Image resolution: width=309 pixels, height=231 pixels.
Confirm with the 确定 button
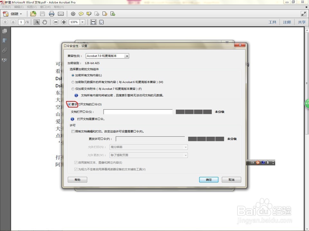tap(209, 180)
